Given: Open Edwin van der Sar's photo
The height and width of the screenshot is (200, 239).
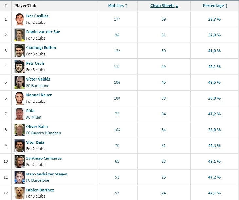Looking at the screenshot, I should click(x=20, y=35).
